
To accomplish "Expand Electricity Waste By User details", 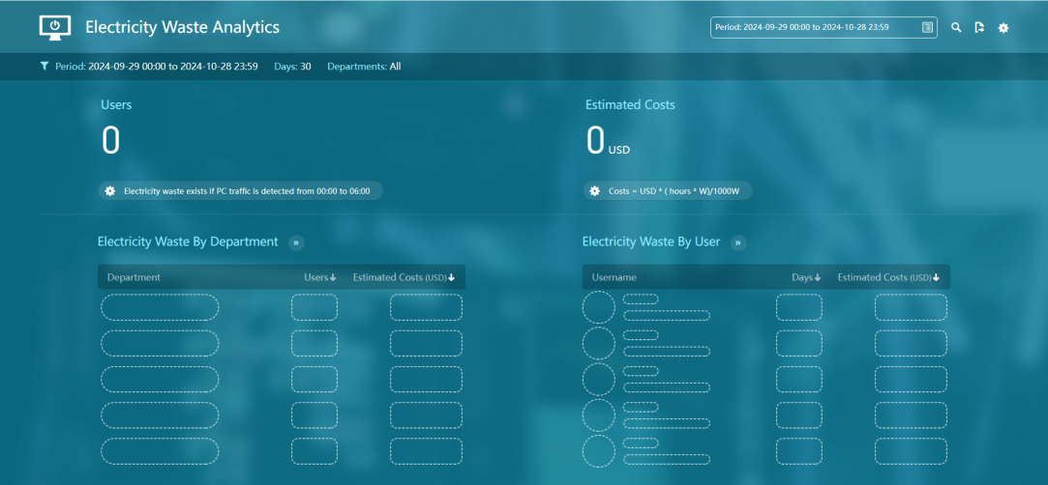I will tap(738, 242).
